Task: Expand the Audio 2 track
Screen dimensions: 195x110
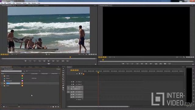Action: (76, 94)
